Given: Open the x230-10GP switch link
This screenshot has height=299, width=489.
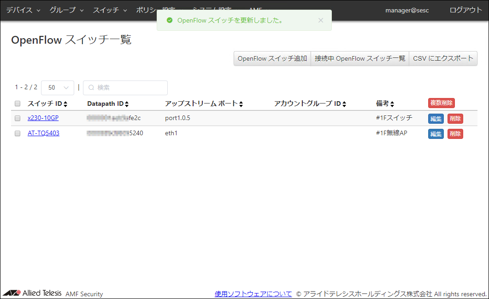Looking at the screenshot, I should (x=43, y=118).
